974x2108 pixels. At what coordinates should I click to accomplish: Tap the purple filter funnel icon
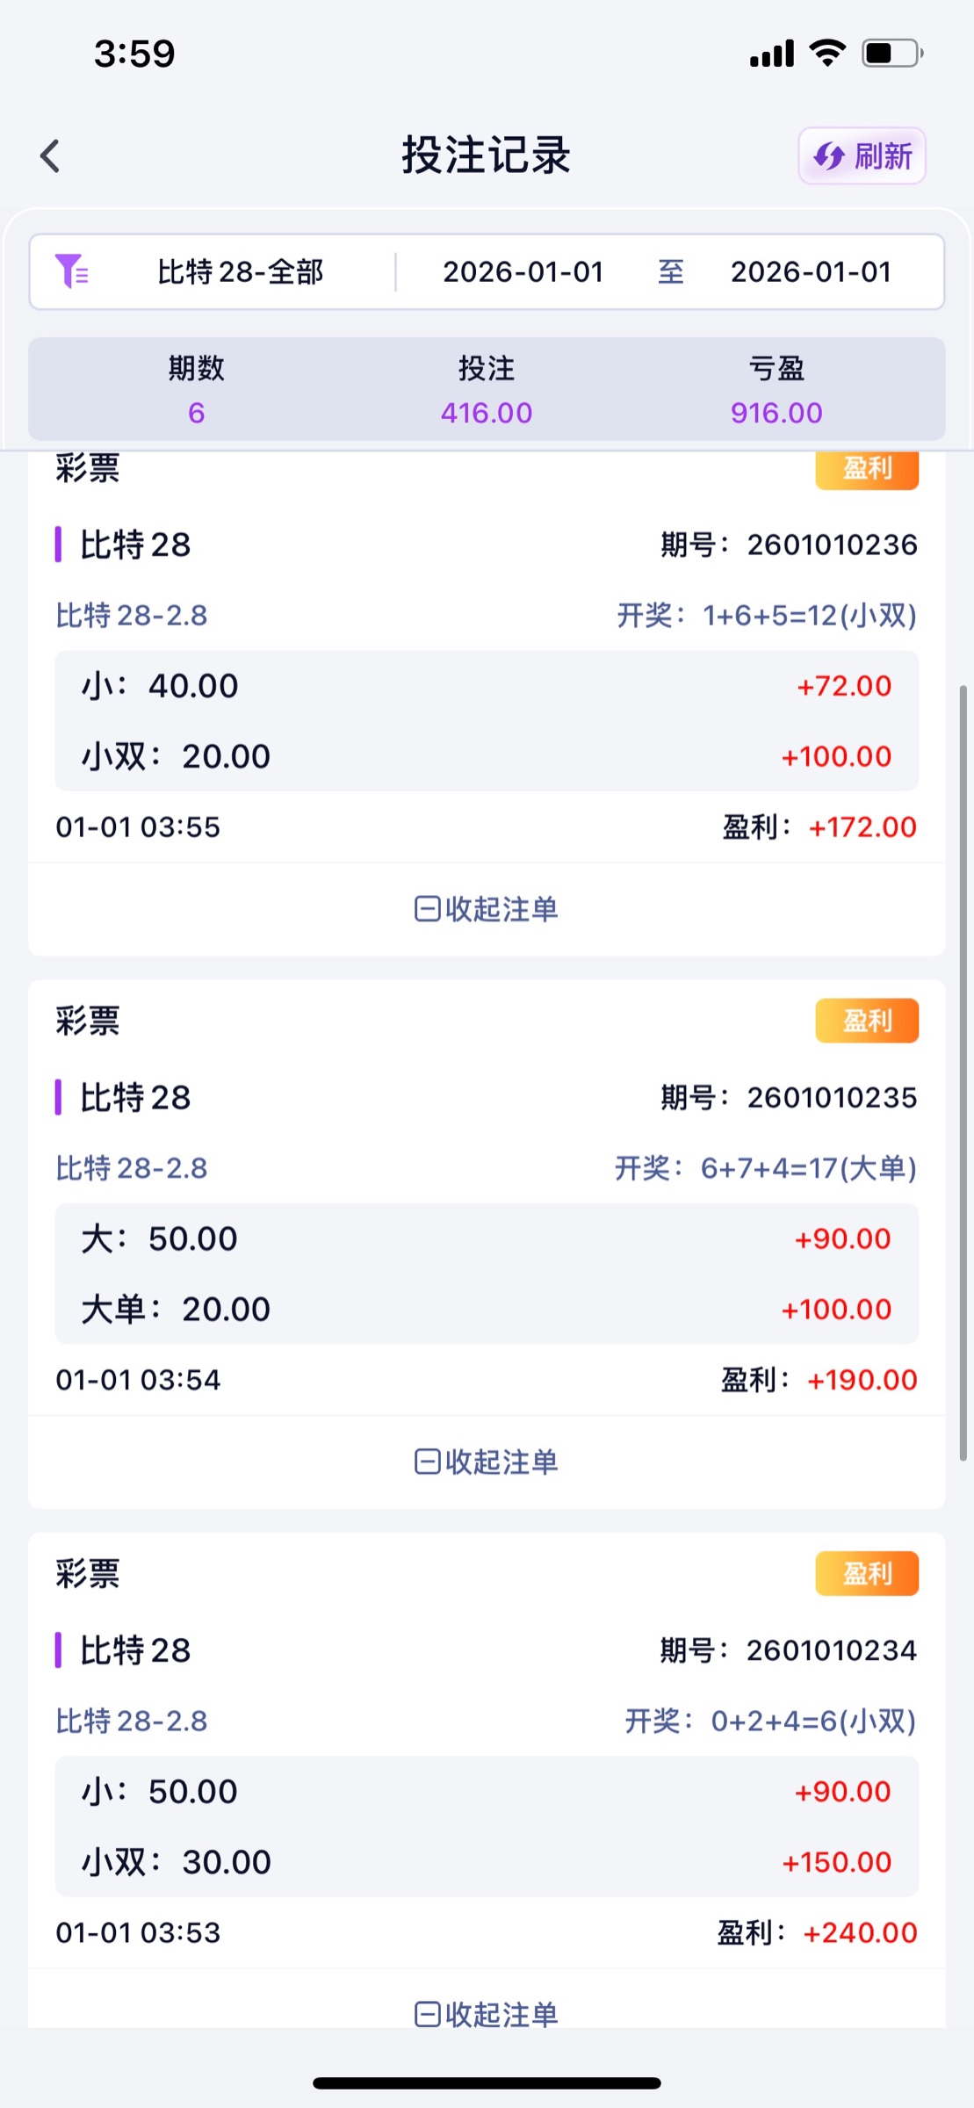70,271
